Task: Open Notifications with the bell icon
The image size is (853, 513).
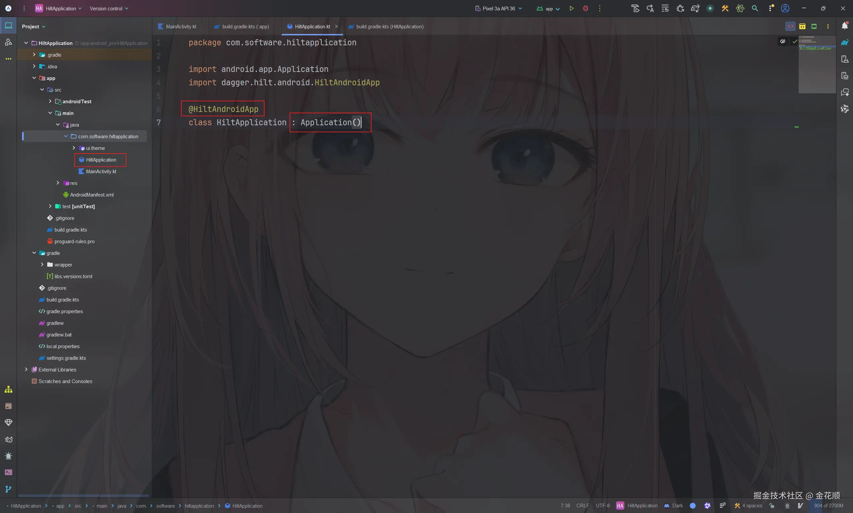Action: tap(845, 25)
